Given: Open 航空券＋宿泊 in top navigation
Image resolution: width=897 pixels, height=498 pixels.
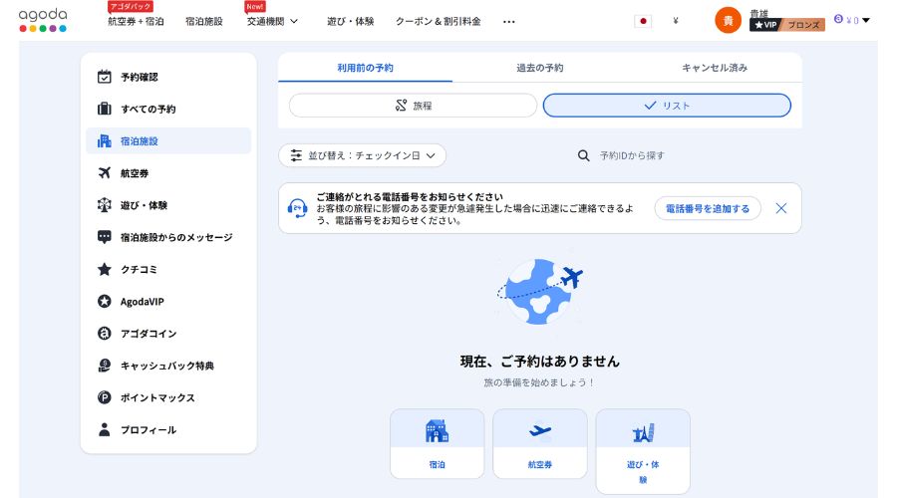Looking at the screenshot, I should click(x=136, y=21).
